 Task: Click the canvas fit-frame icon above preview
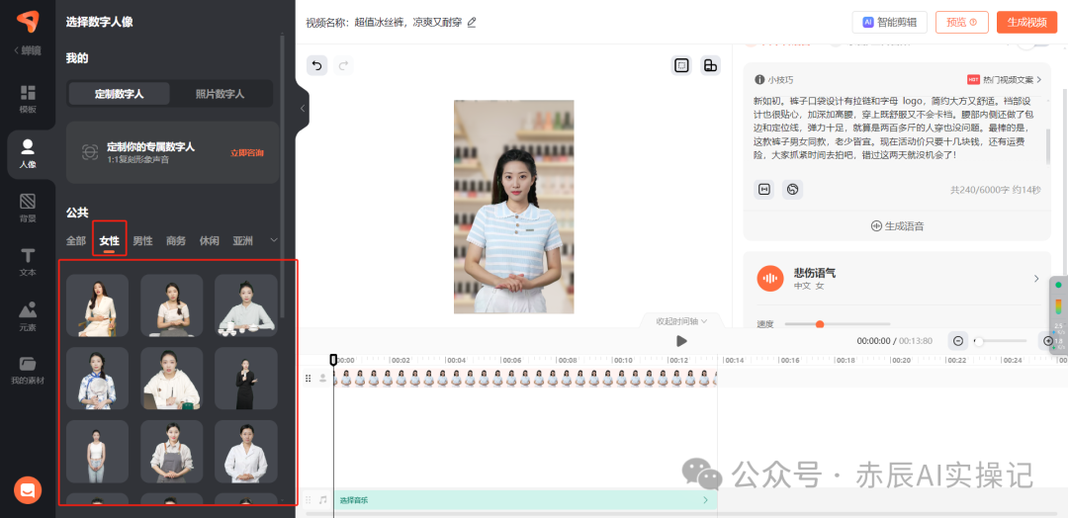681,65
